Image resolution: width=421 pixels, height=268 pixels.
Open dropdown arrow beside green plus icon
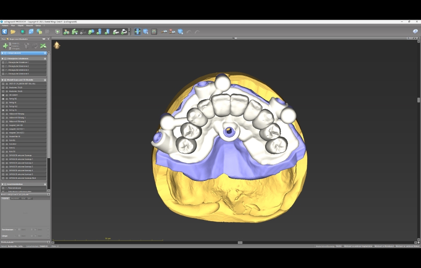[x=10, y=46]
